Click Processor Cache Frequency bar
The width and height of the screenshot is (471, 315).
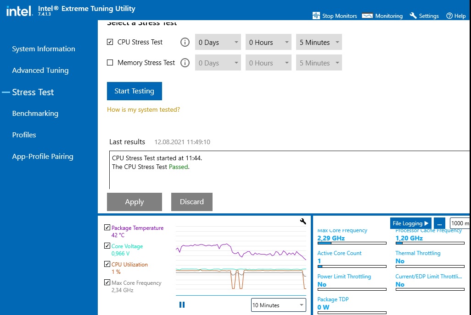coord(430,243)
